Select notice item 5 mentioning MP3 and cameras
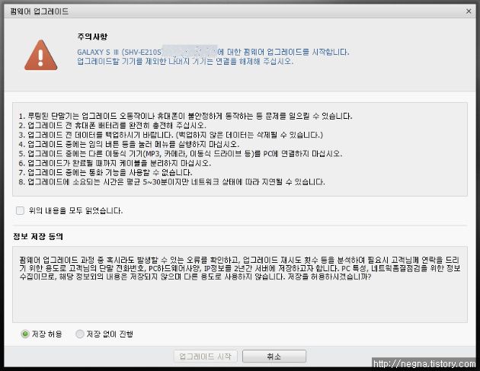 pyautogui.click(x=181, y=154)
